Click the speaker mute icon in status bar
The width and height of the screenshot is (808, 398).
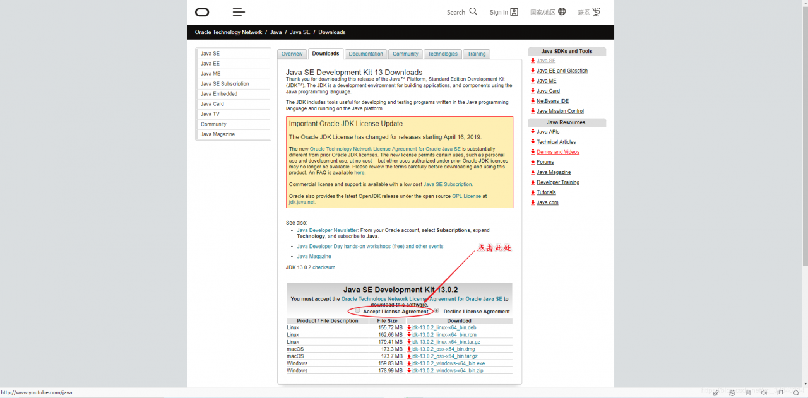click(x=764, y=393)
